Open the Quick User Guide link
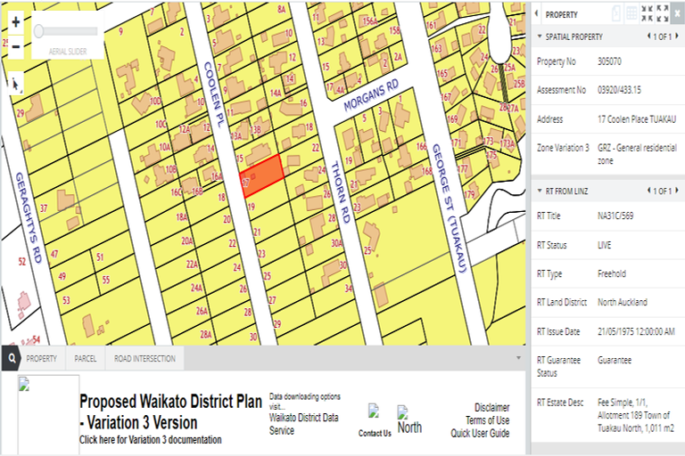 click(x=480, y=433)
